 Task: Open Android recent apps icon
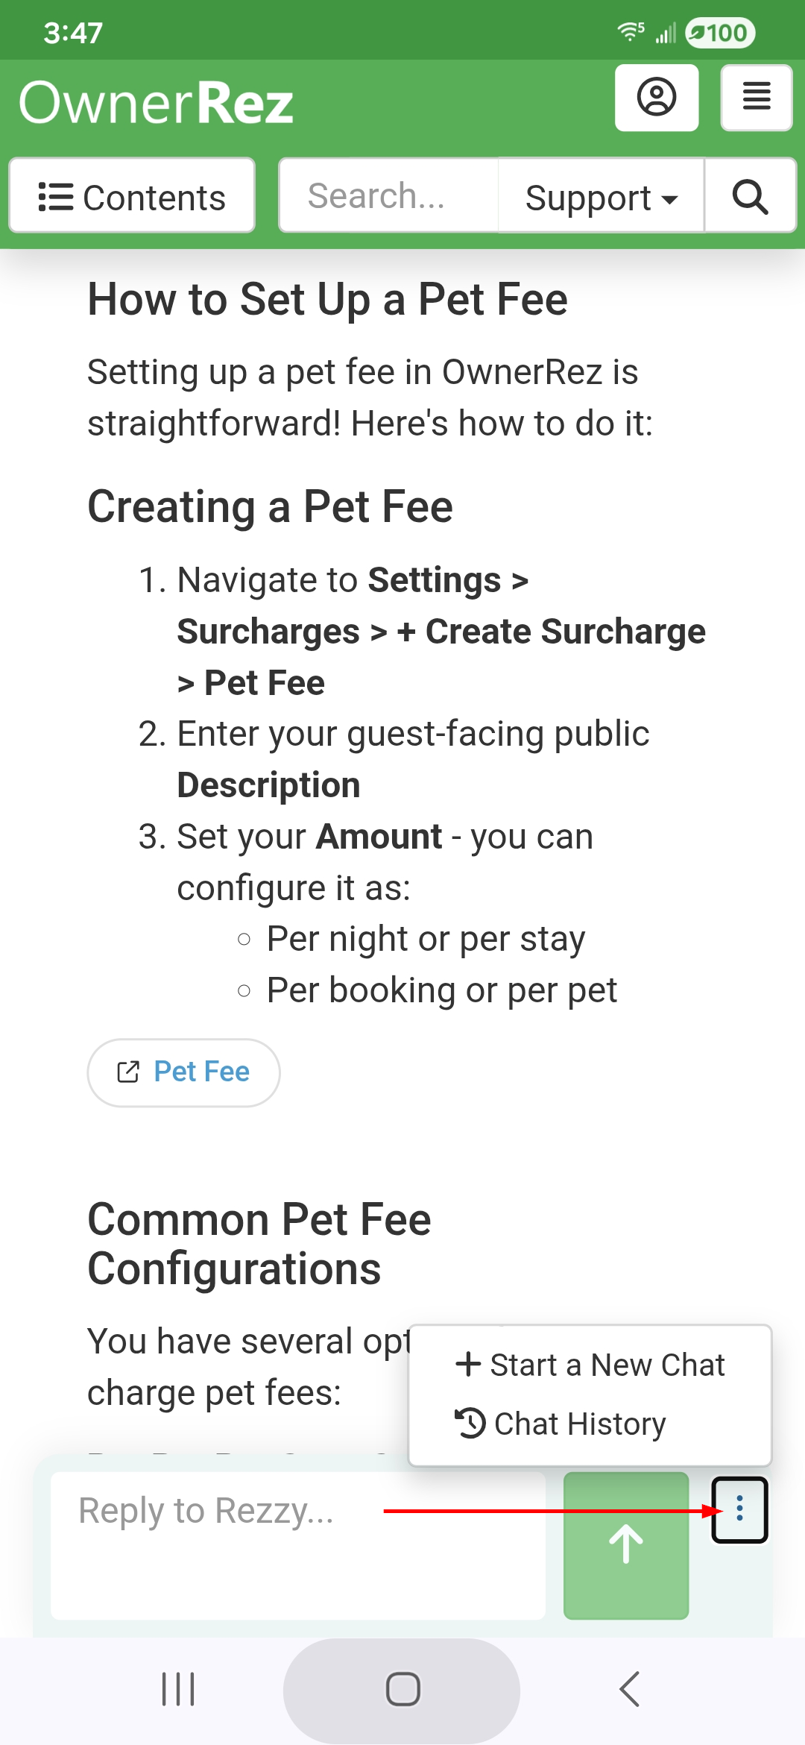[178, 1689]
